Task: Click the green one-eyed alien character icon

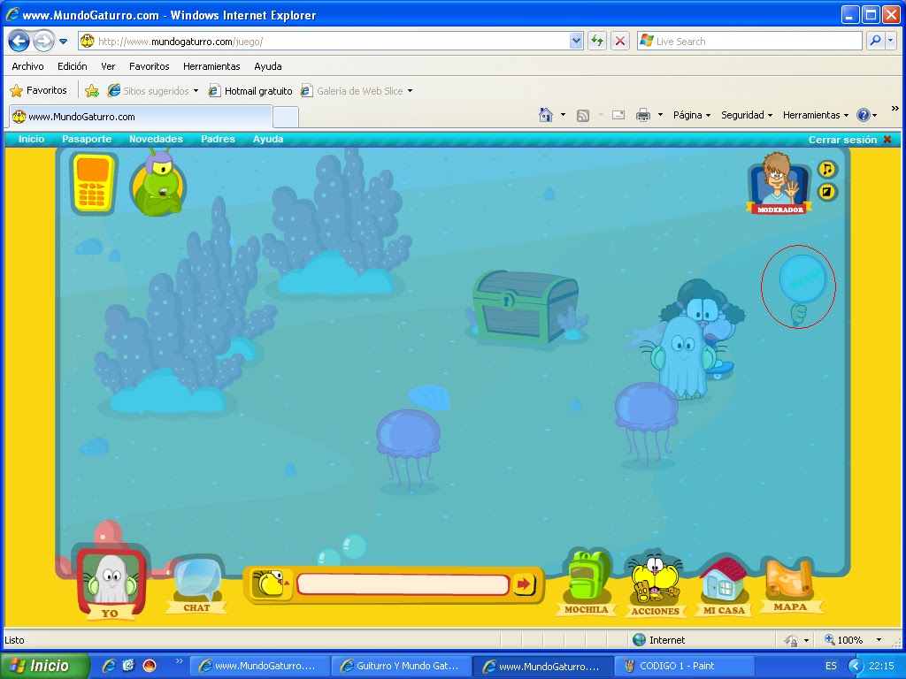Action: pos(159,183)
